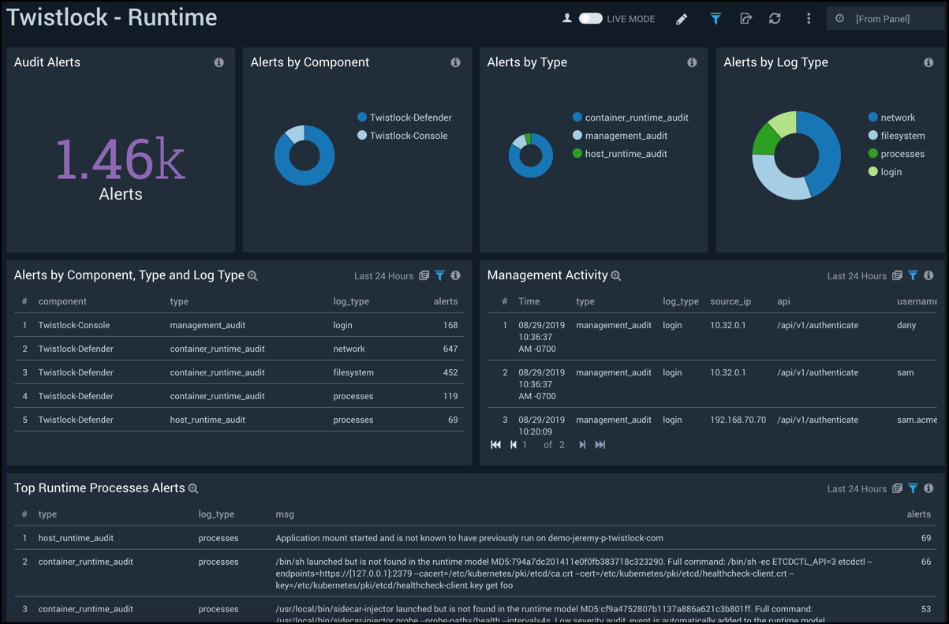Change Last 24 Hours range on Management Activity

point(857,275)
